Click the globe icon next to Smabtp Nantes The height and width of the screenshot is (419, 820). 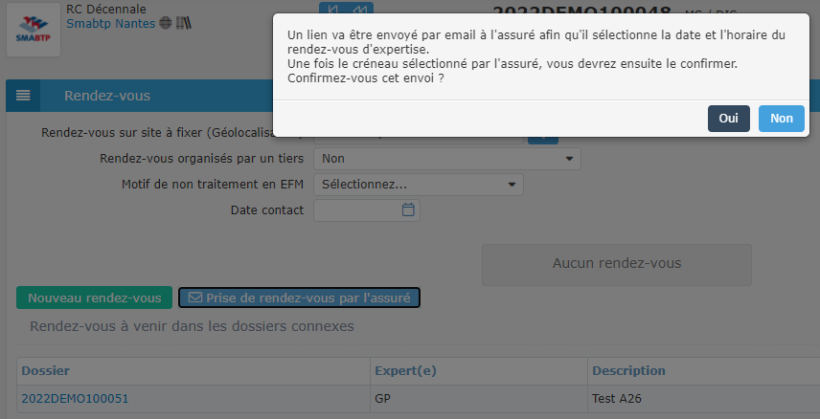(x=165, y=24)
